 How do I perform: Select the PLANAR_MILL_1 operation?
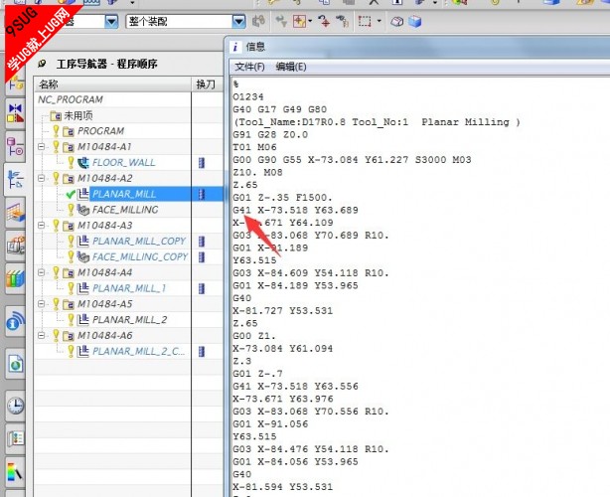(129, 288)
